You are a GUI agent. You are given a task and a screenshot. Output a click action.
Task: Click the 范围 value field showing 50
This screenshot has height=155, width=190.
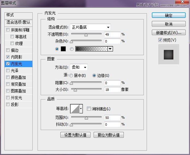click(112, 118)
